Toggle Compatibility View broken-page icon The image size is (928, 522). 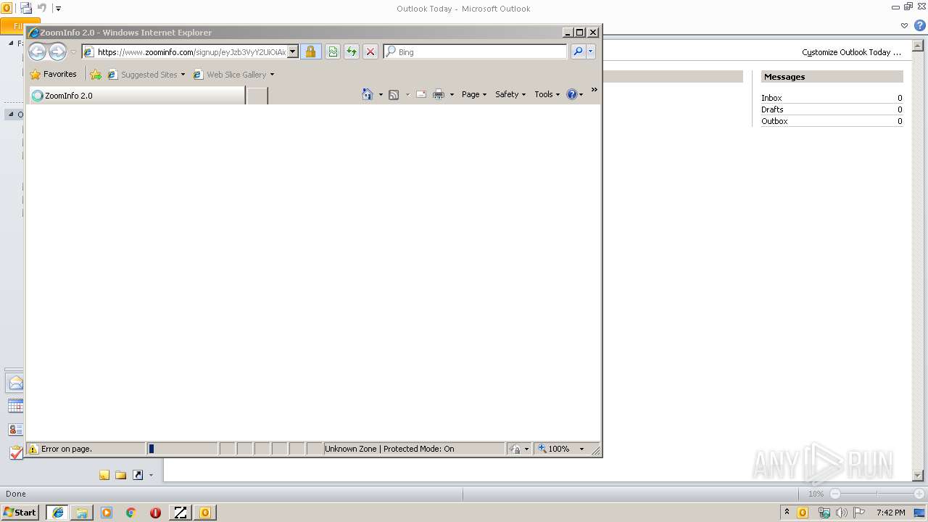pyautogui.click(x=332, y=51)
